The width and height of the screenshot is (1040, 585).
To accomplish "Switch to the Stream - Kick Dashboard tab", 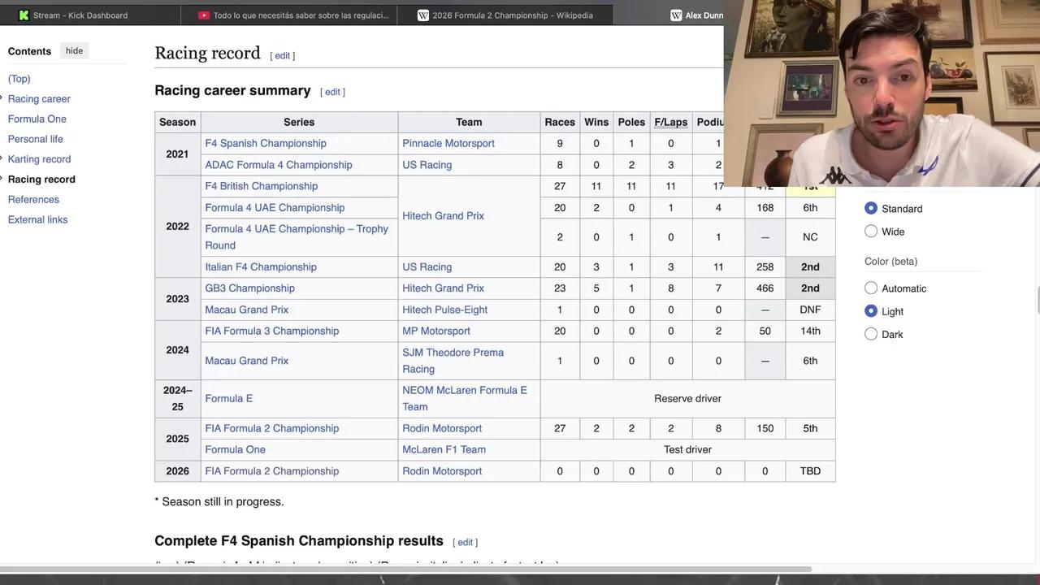I will 80,15.
